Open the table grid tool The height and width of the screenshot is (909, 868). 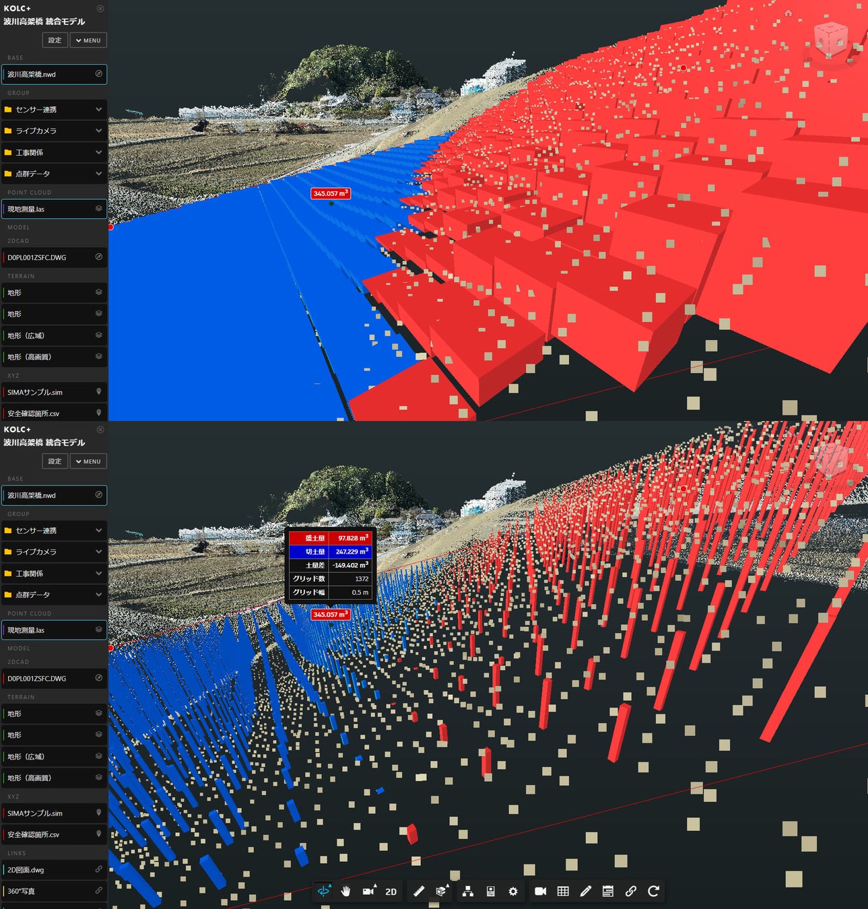(563, 891)
